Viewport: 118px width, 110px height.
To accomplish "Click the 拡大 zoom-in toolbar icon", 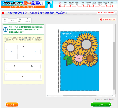I will tap(5, 20).
